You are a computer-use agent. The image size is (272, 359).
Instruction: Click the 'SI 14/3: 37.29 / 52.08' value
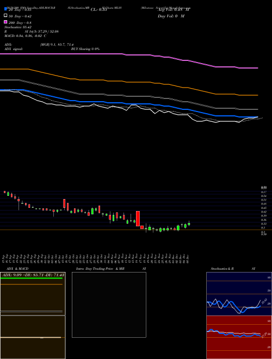[41, 32]
